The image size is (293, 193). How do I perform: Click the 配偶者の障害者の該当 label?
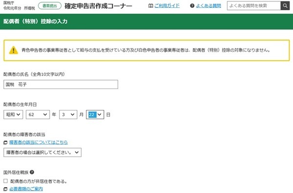(24, 134)
